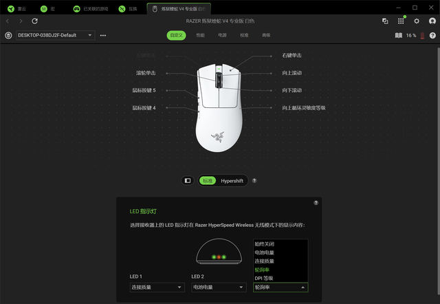Select the 鼠标按键 5 assignment
The image size is (440, 304).
[144, 90]
